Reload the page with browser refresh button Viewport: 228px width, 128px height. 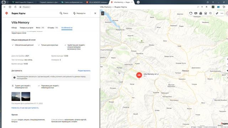tap(15, 7)
